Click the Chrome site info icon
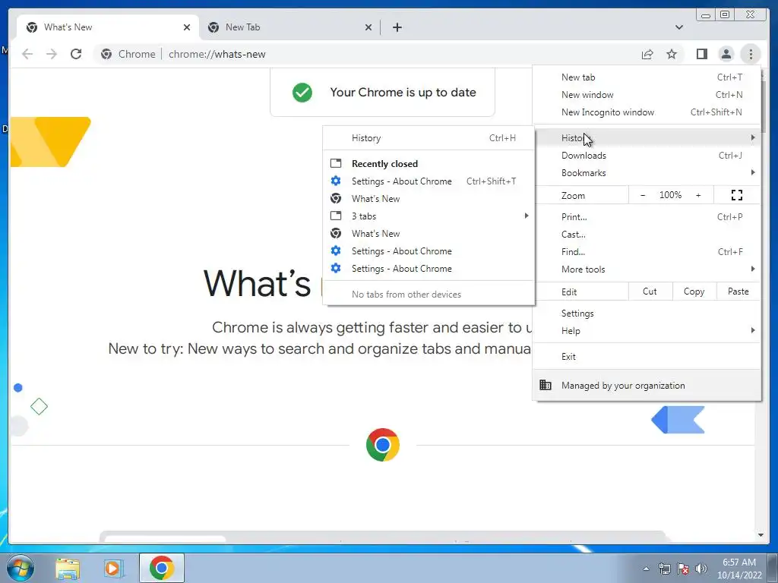This screenshot has width=778, height=583. tap(106, 54)
